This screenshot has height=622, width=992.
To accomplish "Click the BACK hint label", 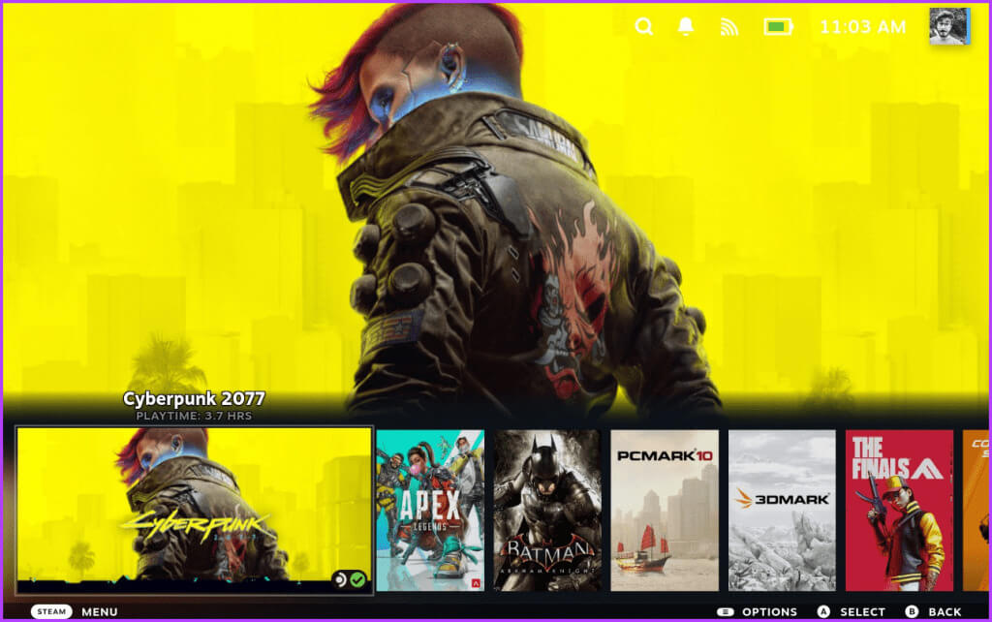I will point(945,612).
